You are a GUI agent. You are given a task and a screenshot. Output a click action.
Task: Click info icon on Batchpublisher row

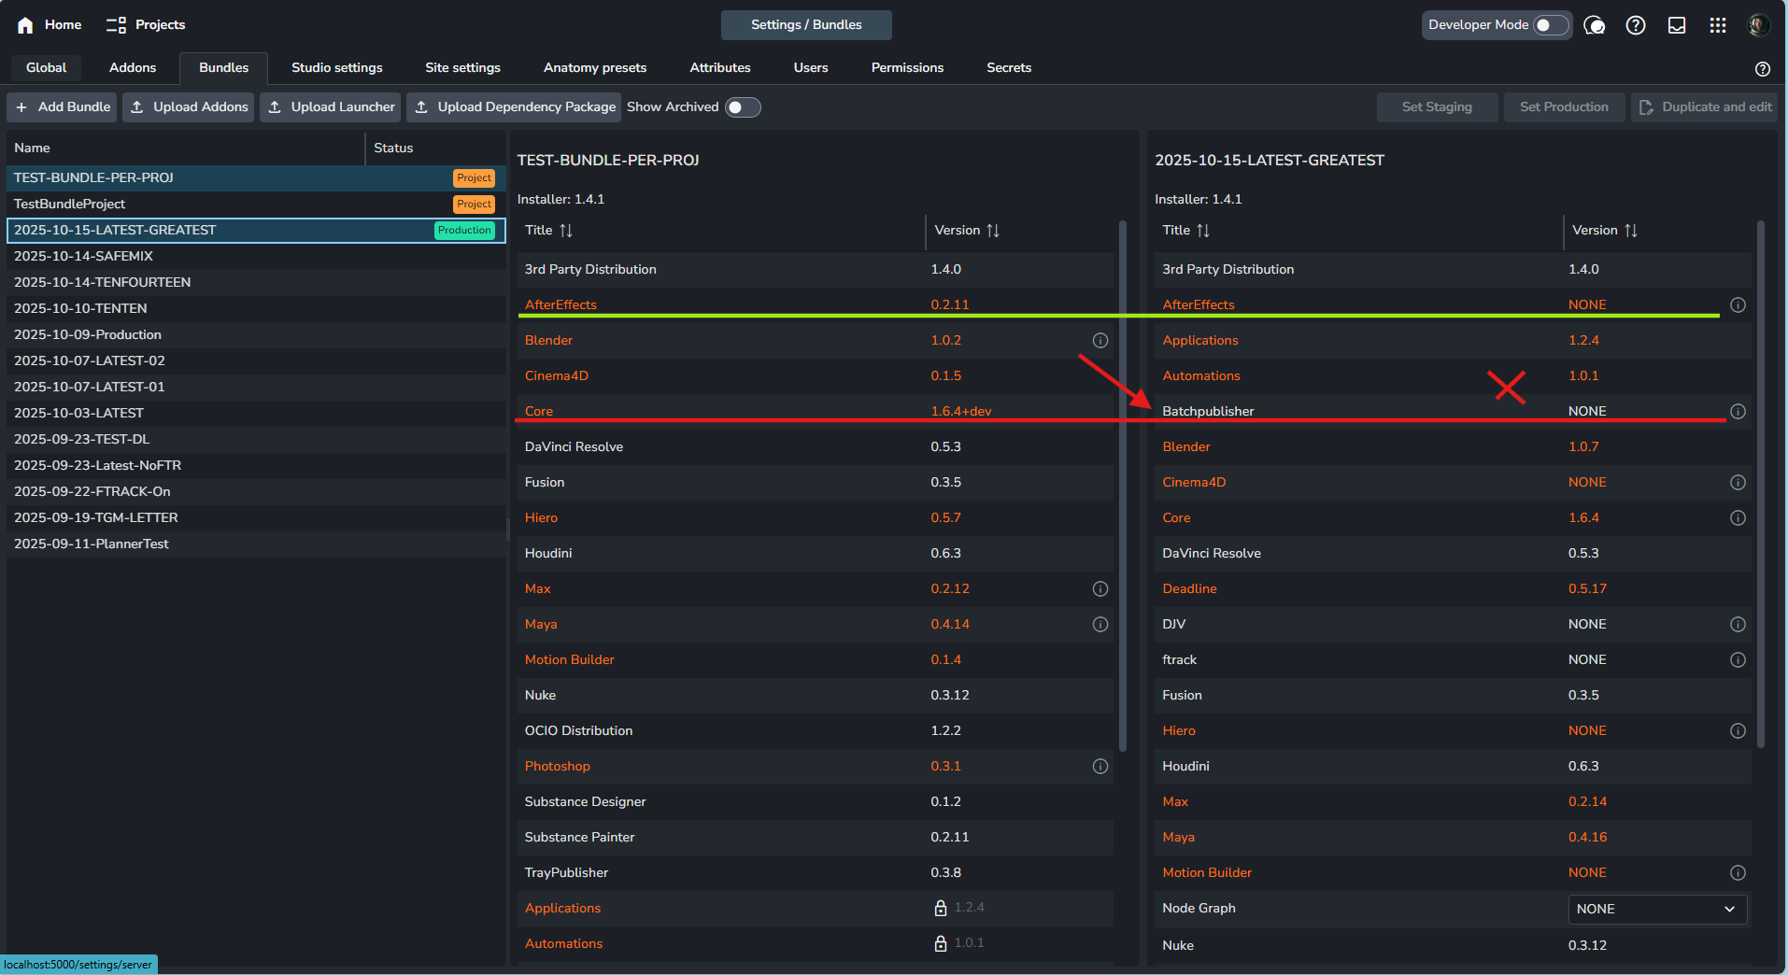coord(1738,411)
